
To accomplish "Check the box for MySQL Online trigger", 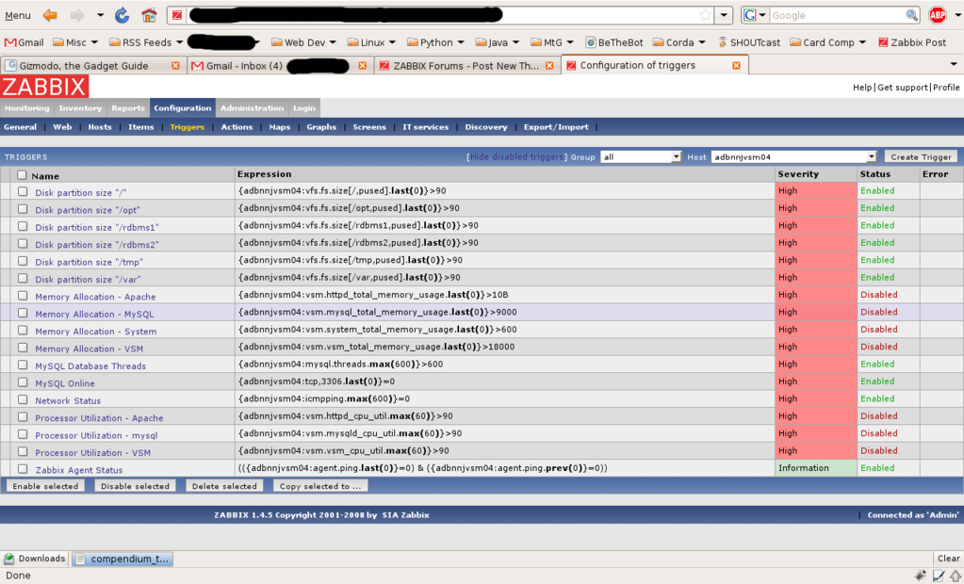I will coord(23,382).
